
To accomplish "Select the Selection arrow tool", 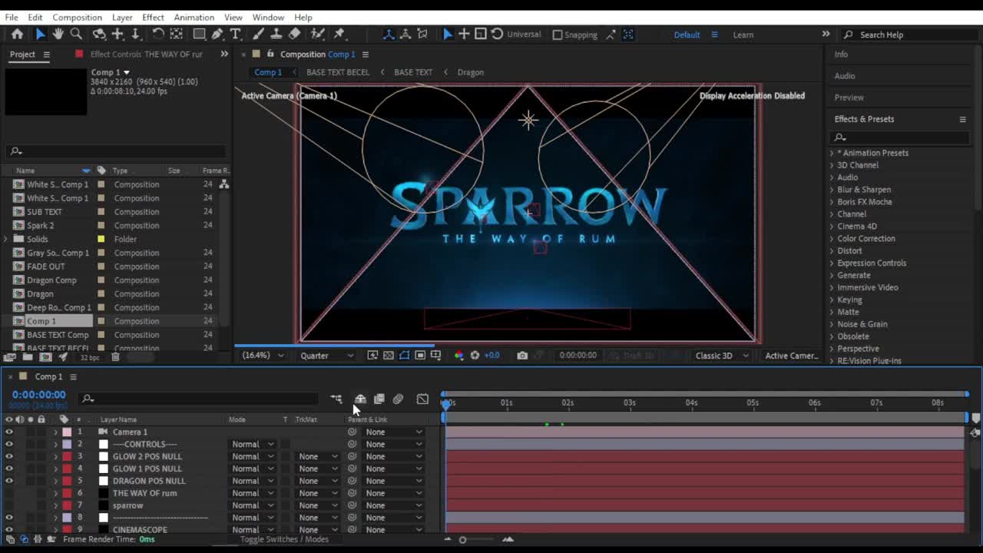I will (40, 34).
